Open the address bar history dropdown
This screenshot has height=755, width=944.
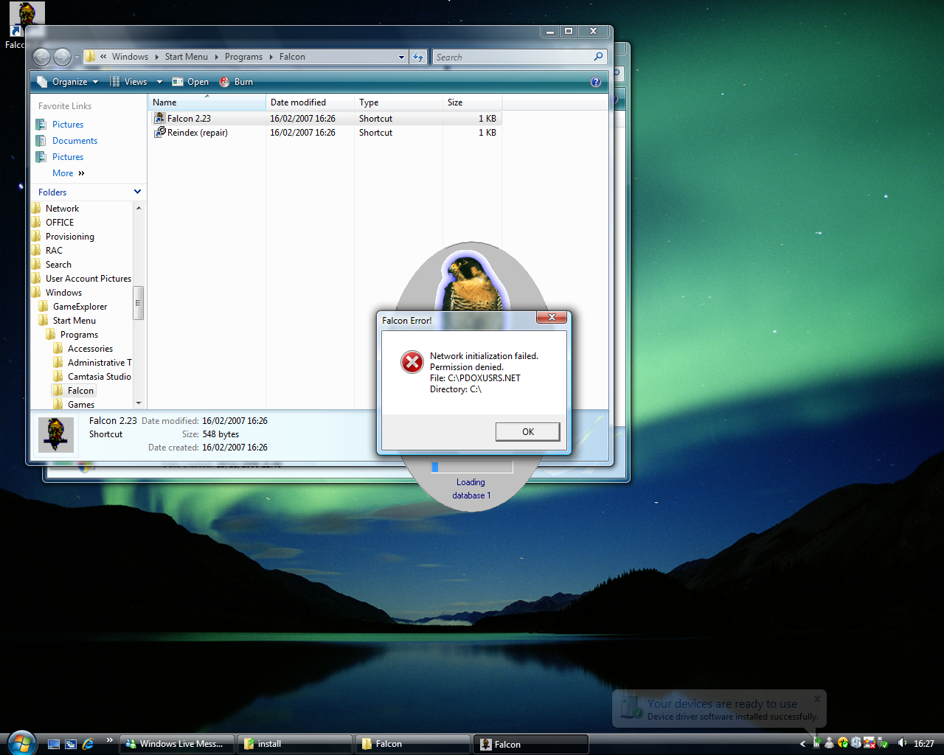pos(401,57)
